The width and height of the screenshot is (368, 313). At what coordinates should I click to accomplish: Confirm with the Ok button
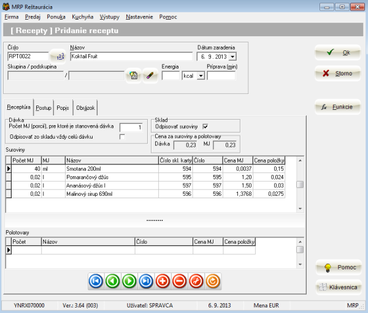338,52
